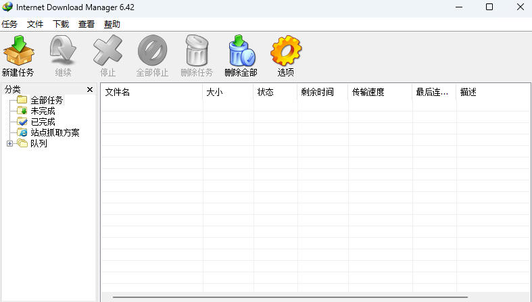
Task: Click the 分类 panel title
Action: click(13, 89)
